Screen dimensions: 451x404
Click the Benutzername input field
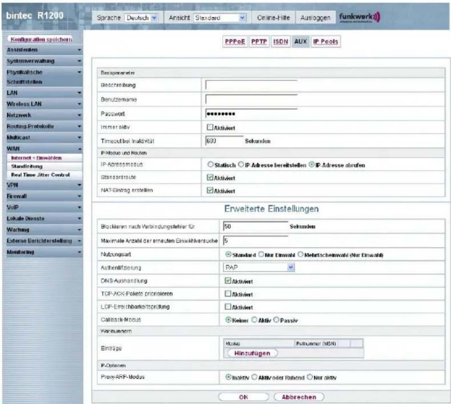[x=251, y=99]
